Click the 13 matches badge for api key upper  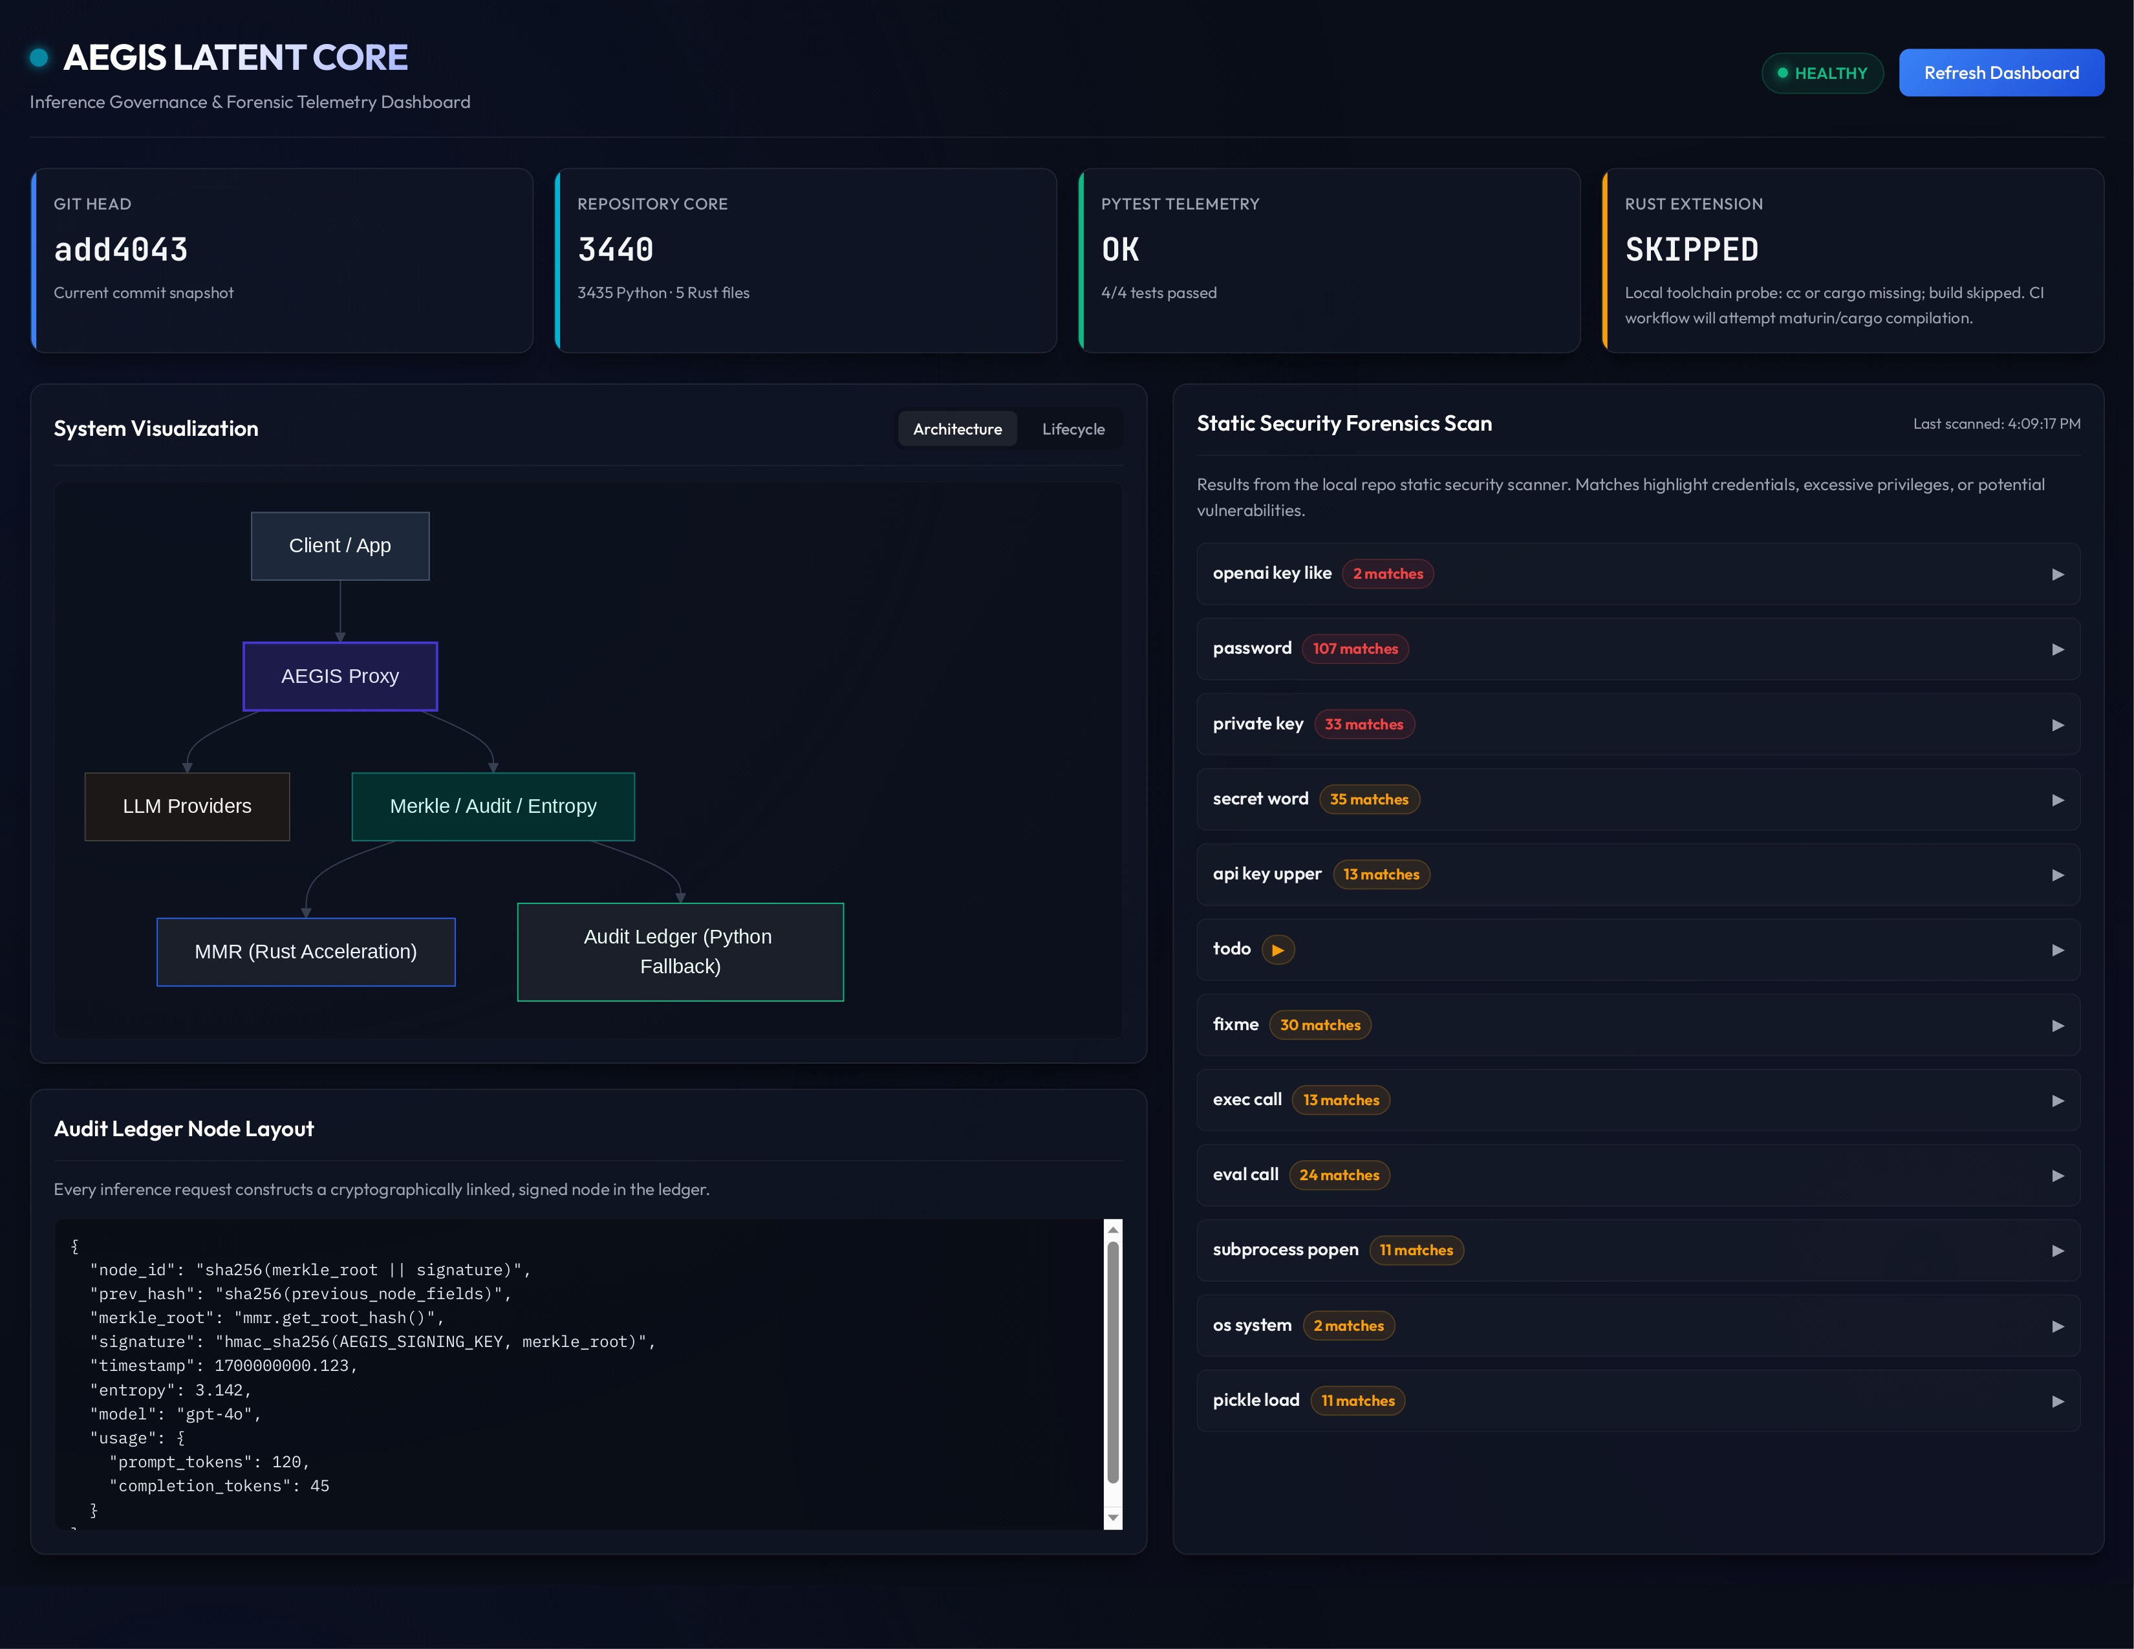click(1381, 874)
